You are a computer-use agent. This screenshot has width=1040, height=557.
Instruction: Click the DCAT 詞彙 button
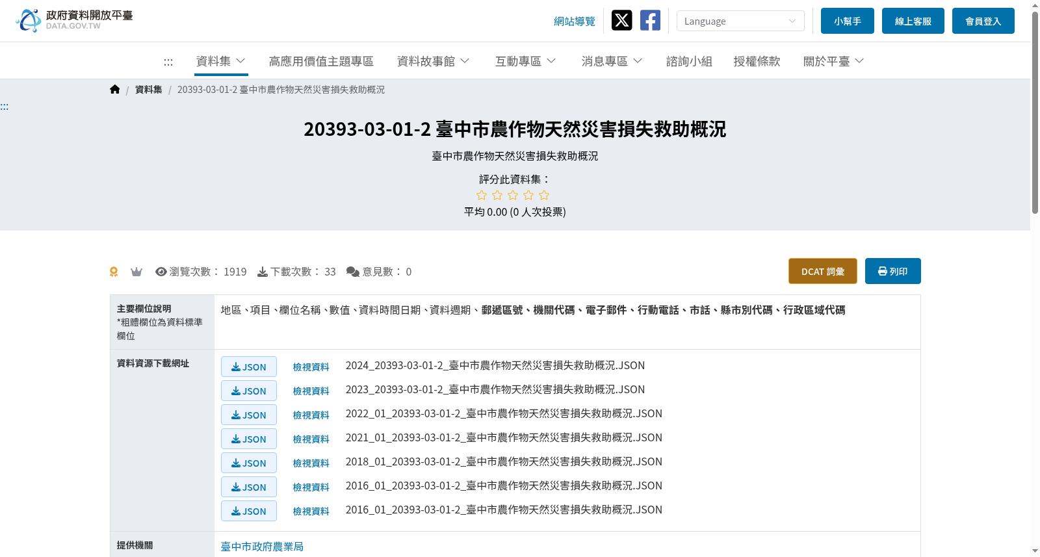tap(823, 271)
